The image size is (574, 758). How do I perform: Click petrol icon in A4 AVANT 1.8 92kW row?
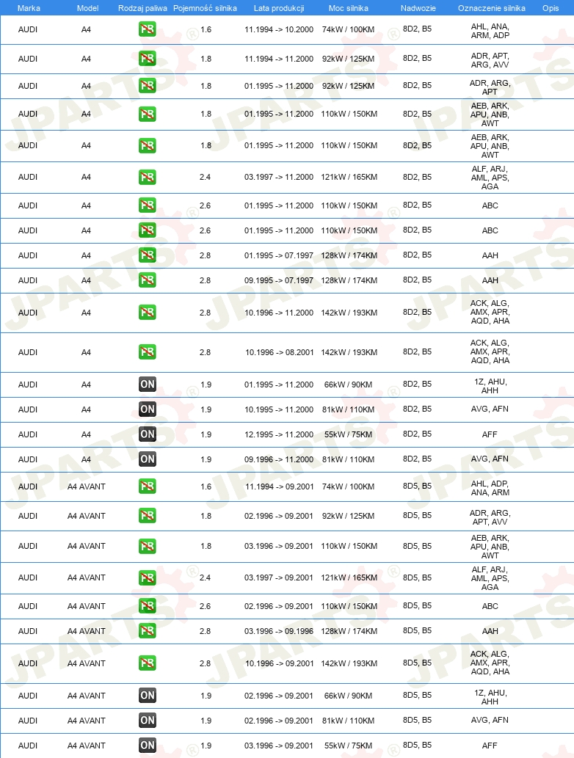tap(147, 517)
